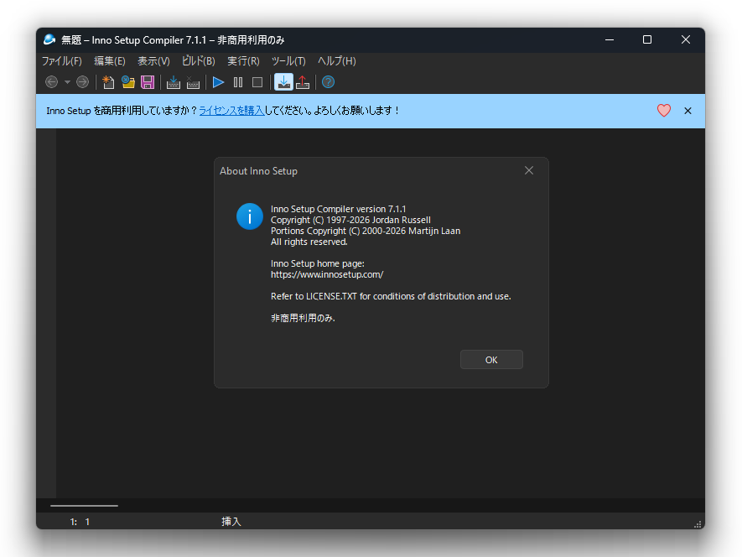The image size is (742, 557).
Task: Click the LICENSE.TXT reference line
Action: point(391,296)
